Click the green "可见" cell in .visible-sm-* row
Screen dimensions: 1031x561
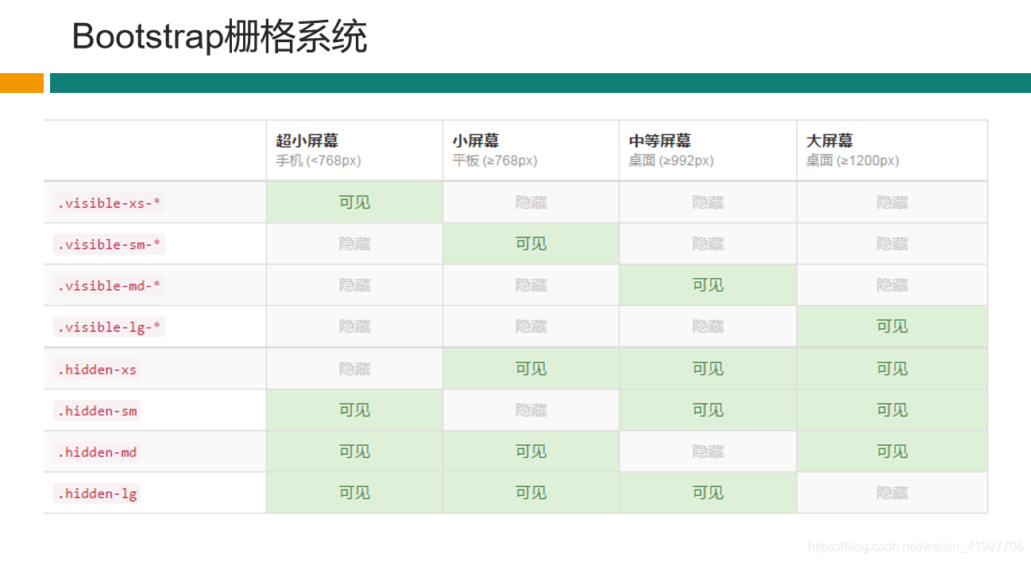pos(531,244)
